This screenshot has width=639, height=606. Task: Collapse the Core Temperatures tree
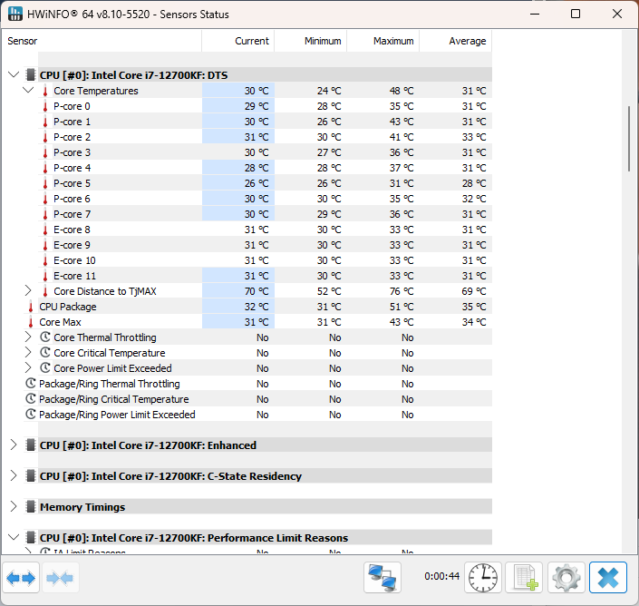coord(28,90)
